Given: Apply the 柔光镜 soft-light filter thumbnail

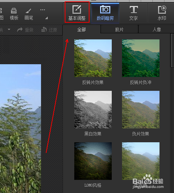Looking at the screenshot, I should click(x=141, y=161).
